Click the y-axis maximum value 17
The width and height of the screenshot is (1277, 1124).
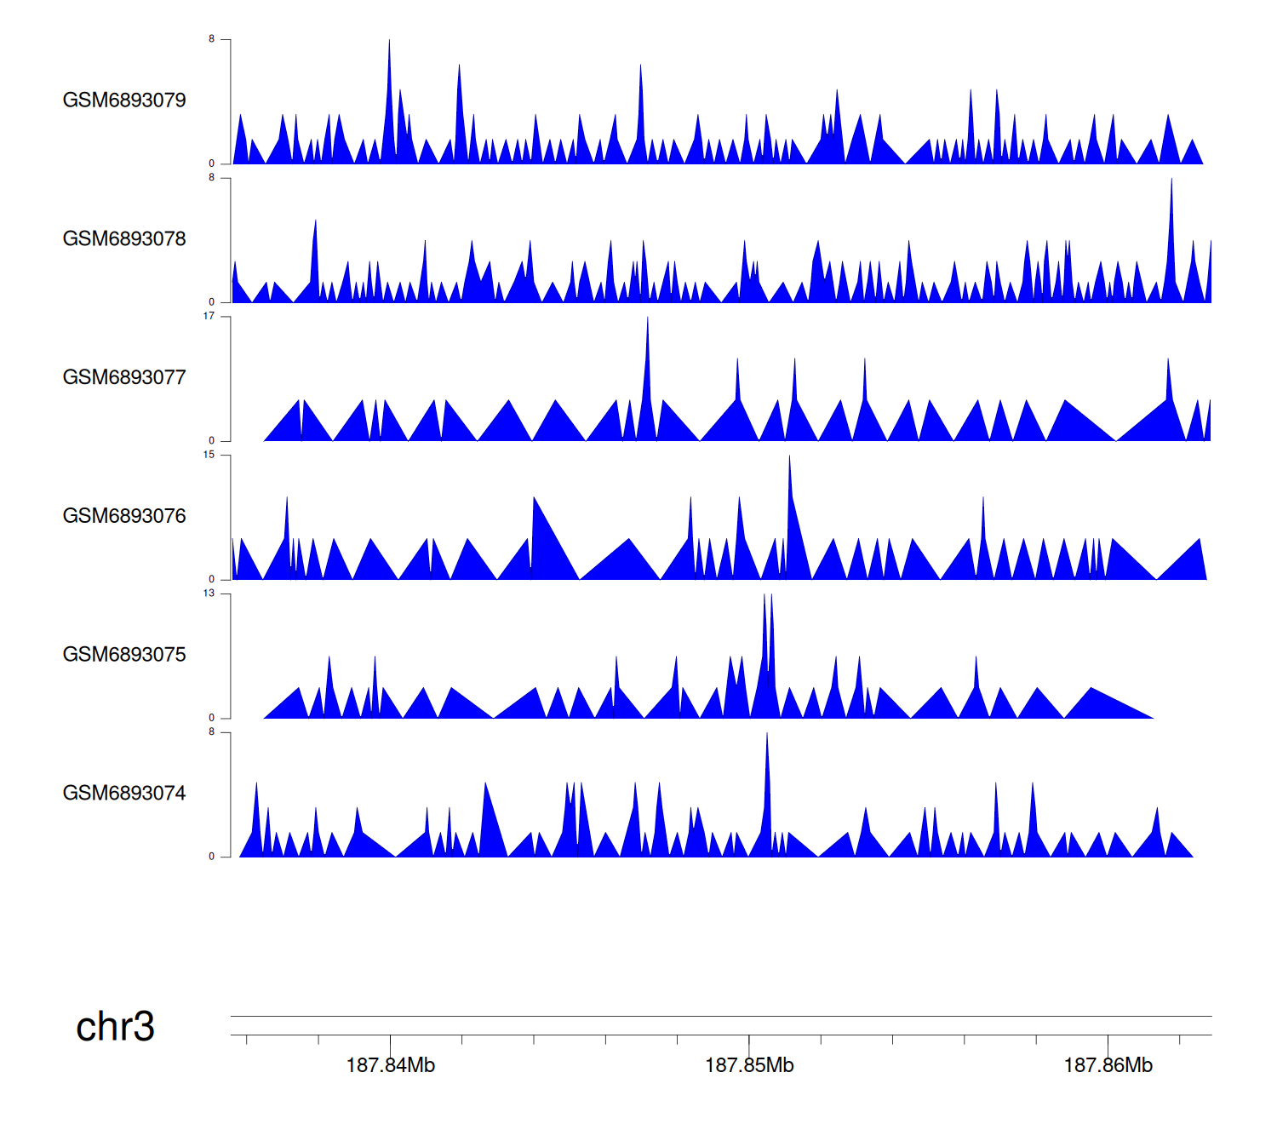(x=209, y=316)
